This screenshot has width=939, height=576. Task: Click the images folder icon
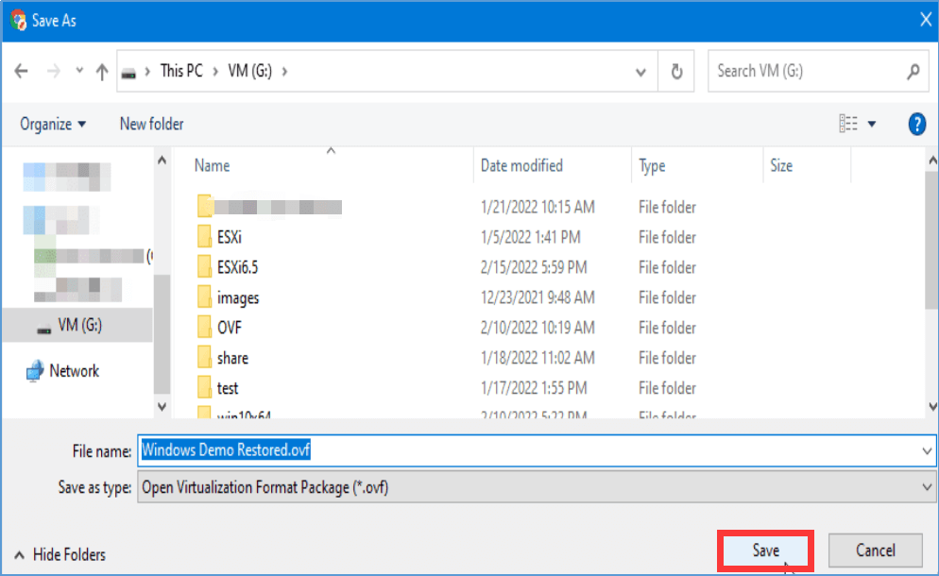(204, 297)
